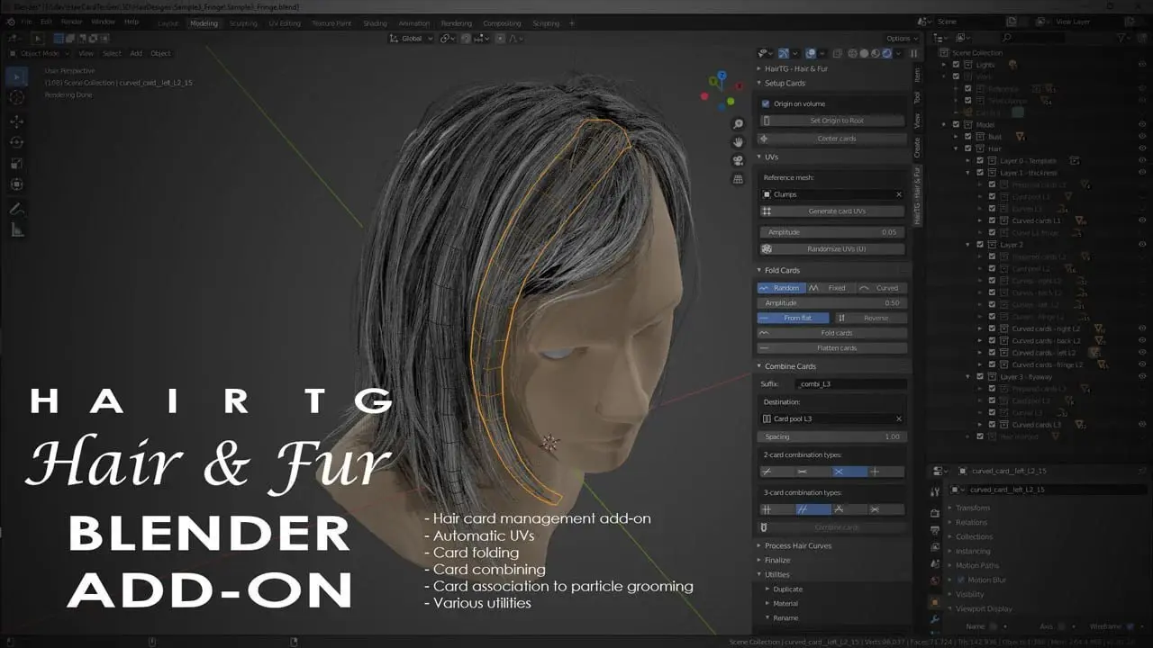Toggle visibility eye for Curved cards L1
This screenshot has width=1153, height=648.
(1142, 220)
